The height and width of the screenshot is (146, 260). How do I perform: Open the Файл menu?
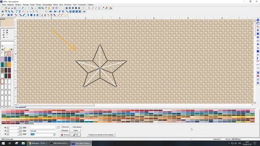(4, 4)
